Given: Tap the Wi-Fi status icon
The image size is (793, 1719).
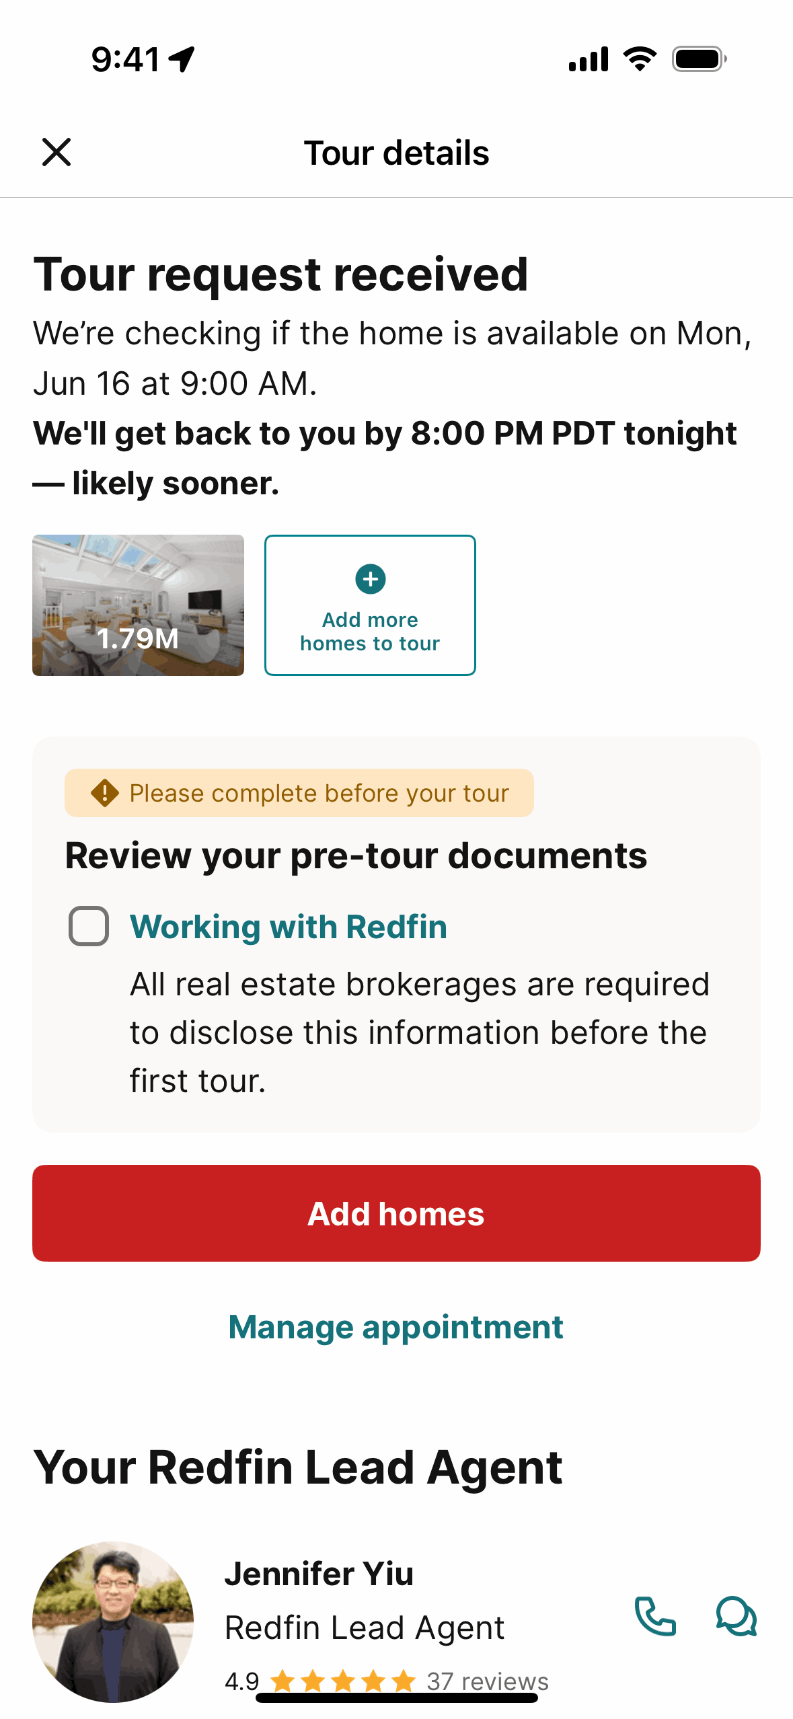Looking at the screenshot, I should pyautogui.click(x=640, y=59).
